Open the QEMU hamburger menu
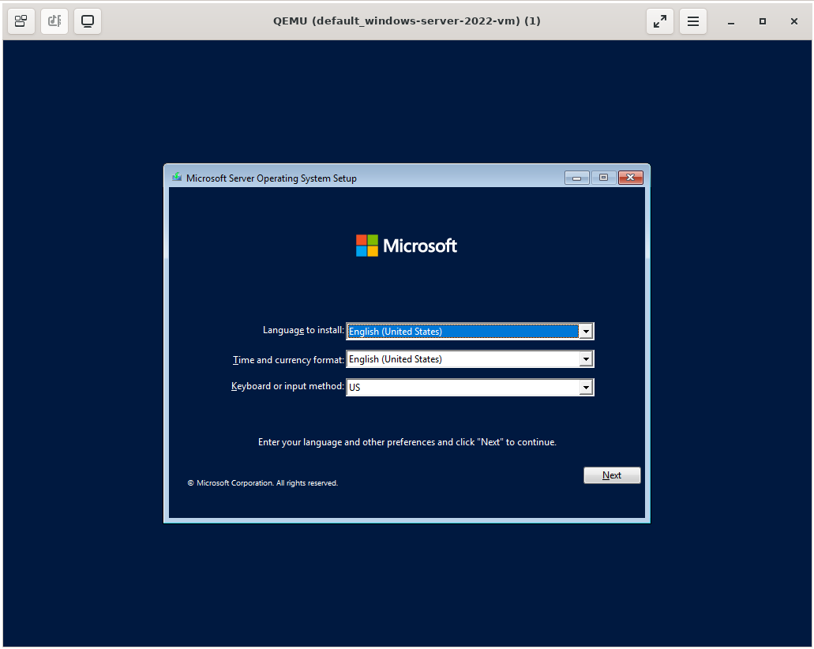The width and height of the screenshot is (814, 649). 693,21
